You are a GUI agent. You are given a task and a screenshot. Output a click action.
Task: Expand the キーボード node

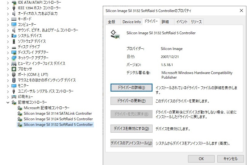(x=8, y=19)
